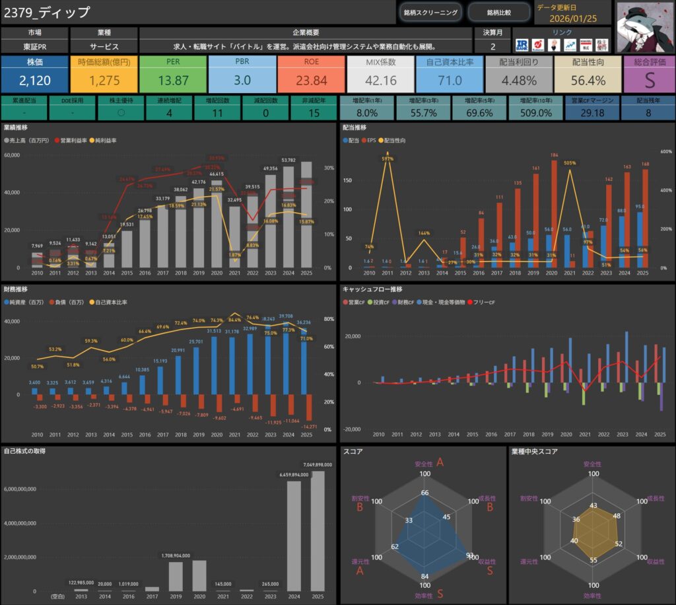Image resolution: width=676 pixels, height=605 pixels.
Task: Open the 銘柄スクリーニング page
Action: (430, 13)
